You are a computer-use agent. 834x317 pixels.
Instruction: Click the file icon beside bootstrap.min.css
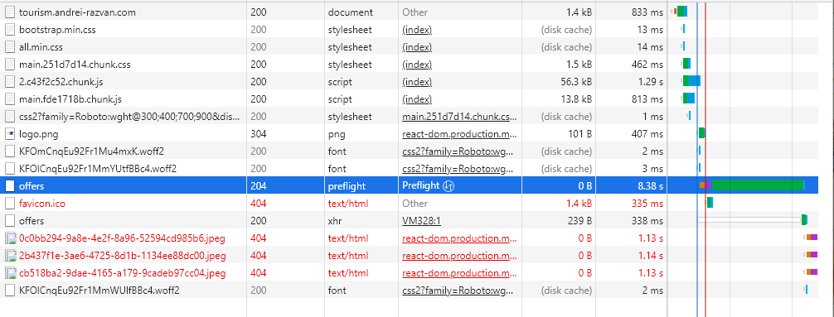pos(10,30)
